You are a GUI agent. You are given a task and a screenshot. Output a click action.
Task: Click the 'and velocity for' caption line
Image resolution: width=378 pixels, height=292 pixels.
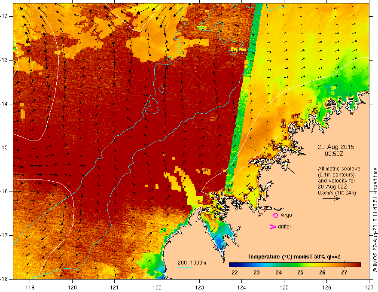tap(336, 180)
